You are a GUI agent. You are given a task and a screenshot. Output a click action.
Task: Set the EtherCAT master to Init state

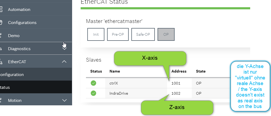pos(96,34)
